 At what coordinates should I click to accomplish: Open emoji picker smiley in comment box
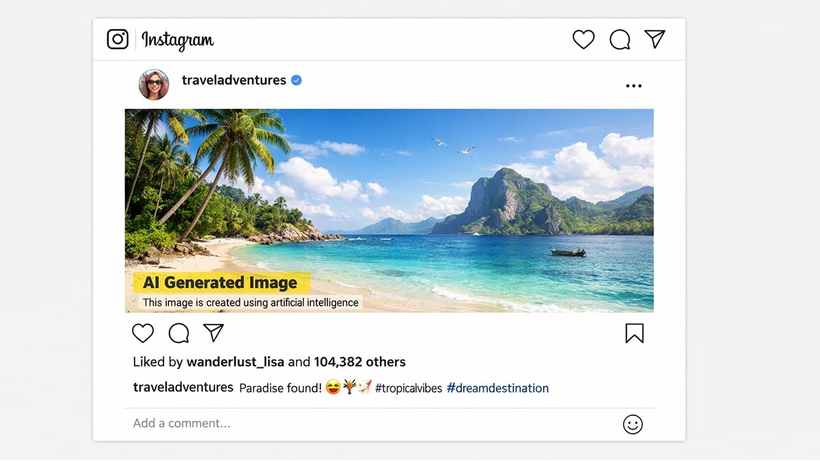(x=633, y=424)
